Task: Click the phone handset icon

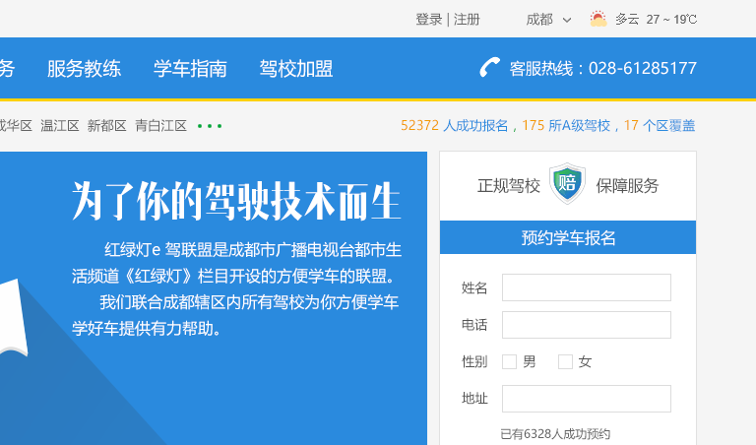Action: (490, 67)
